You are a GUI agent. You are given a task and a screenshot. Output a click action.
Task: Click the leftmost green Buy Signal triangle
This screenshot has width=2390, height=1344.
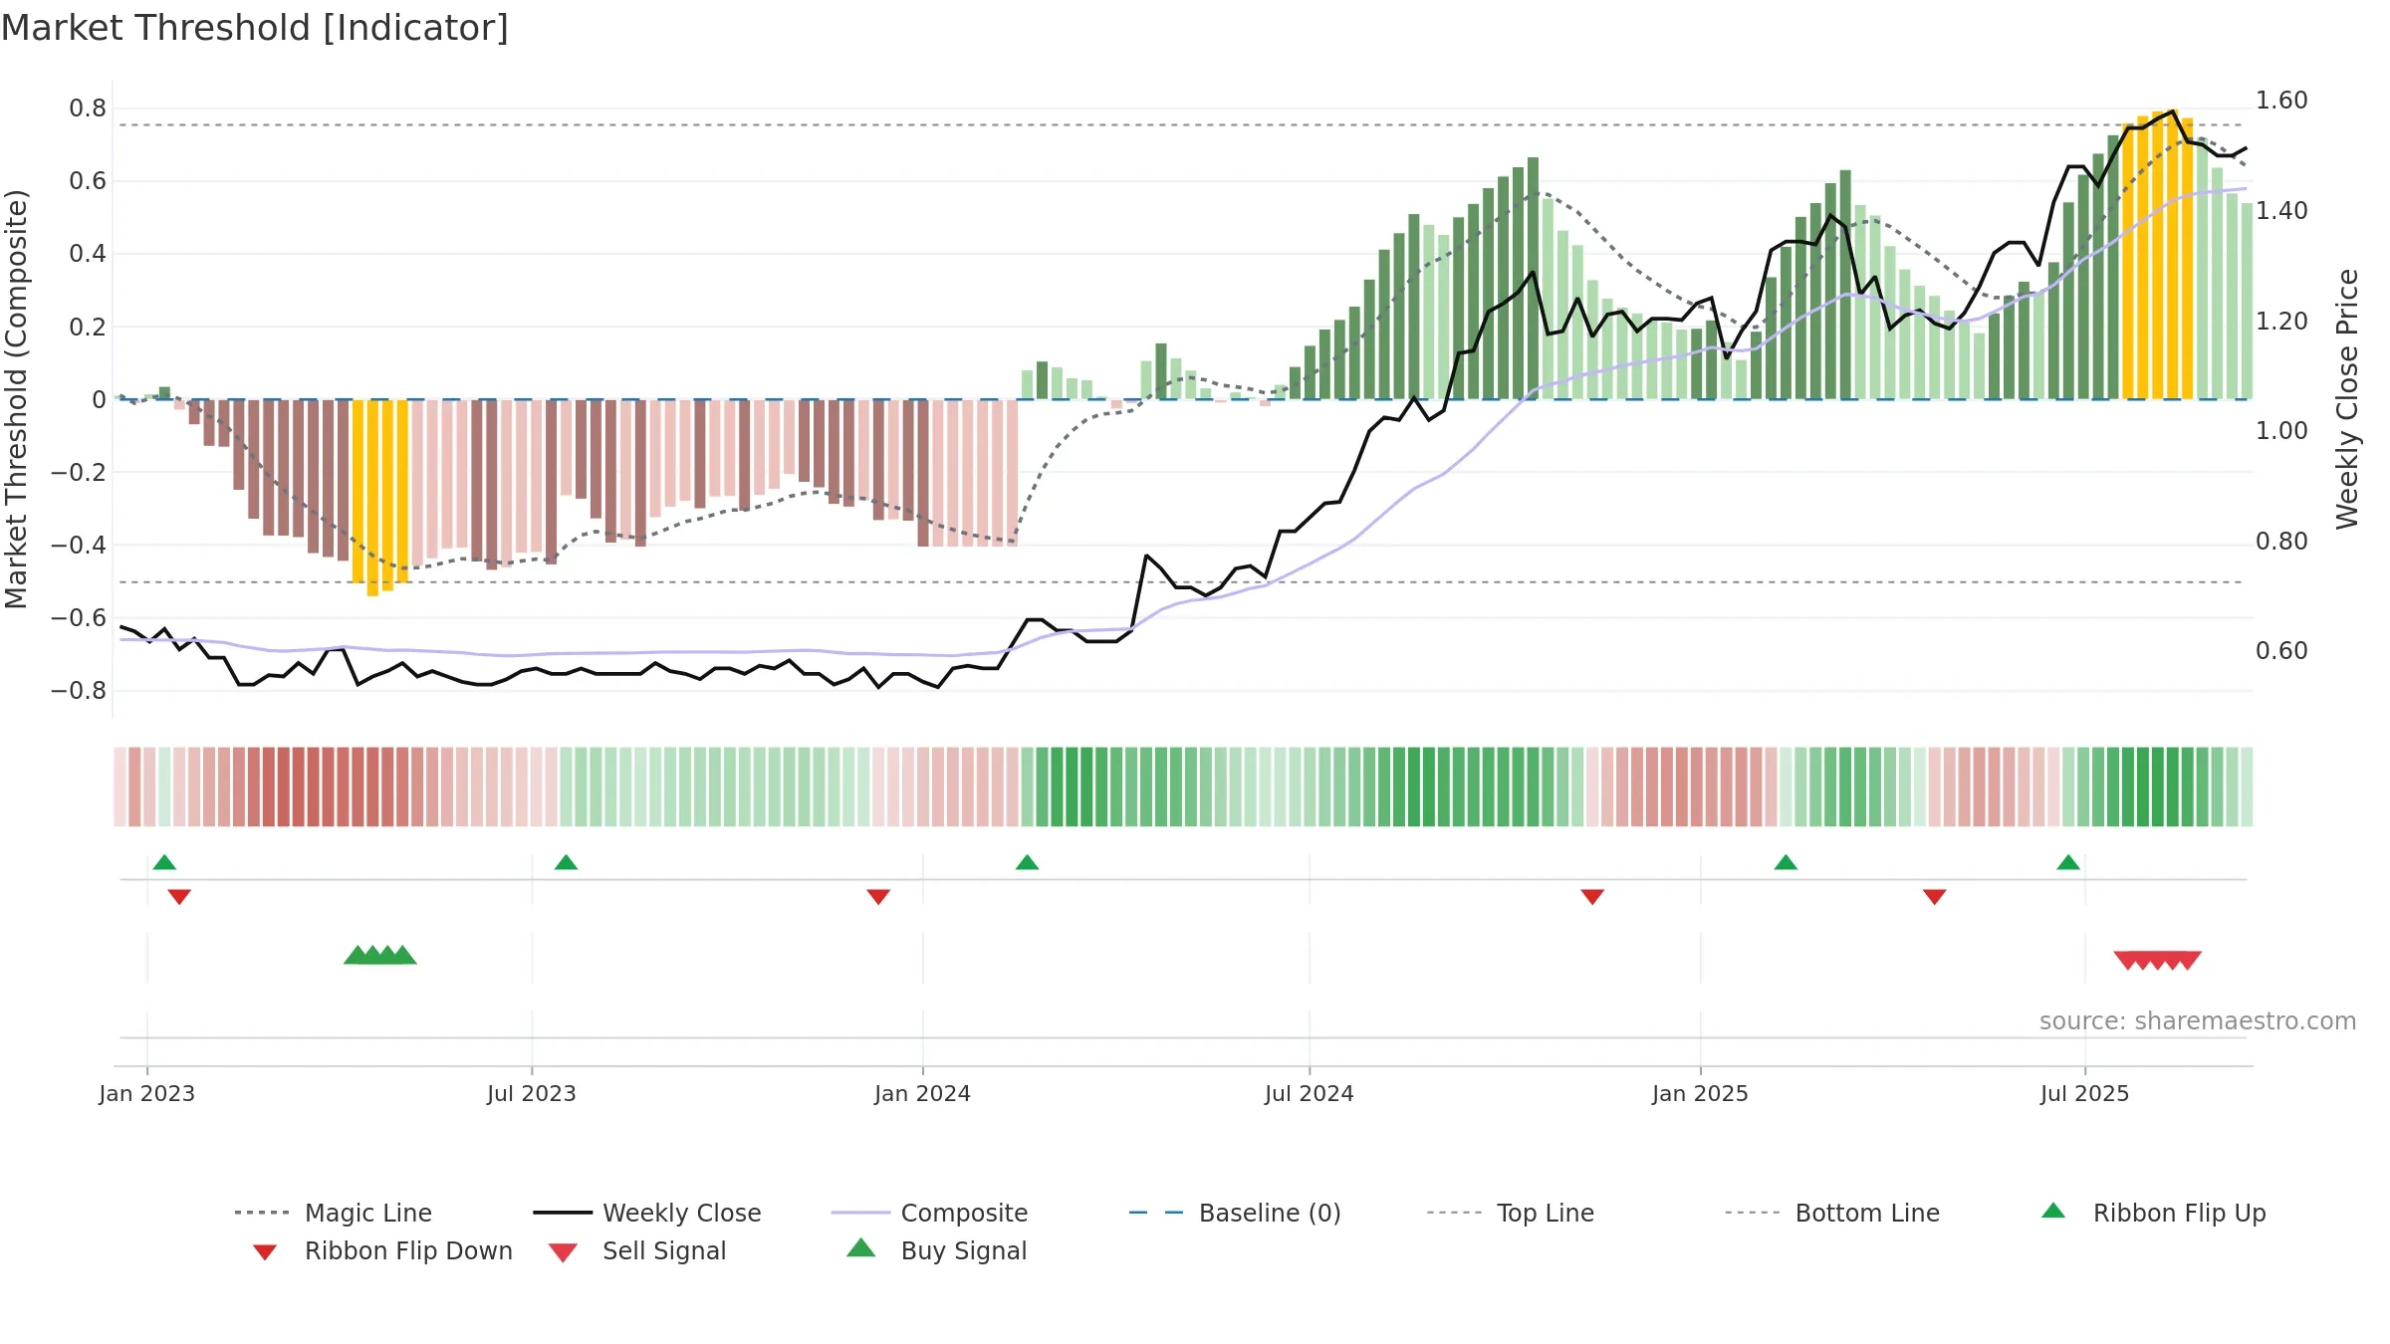click(x=357, y=955)
